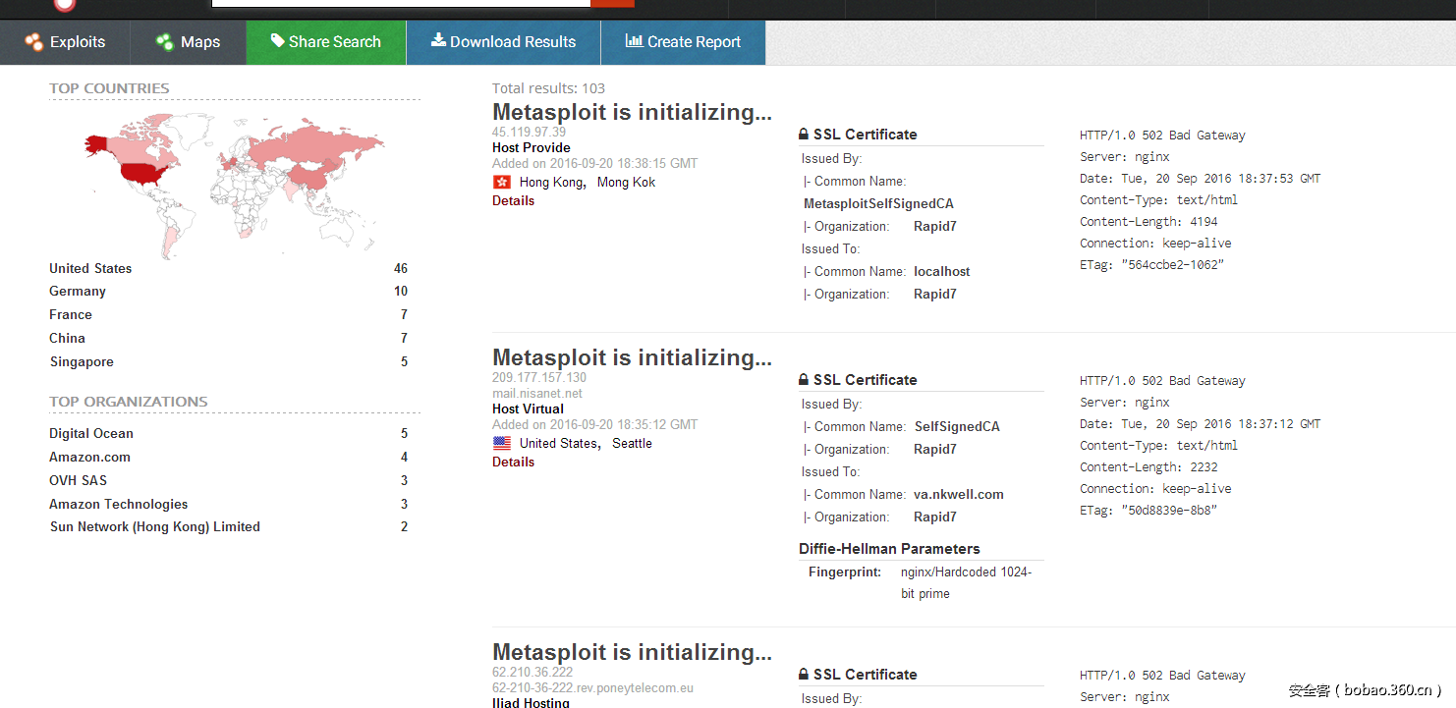Click the Seattle city link

pos(632,444)
